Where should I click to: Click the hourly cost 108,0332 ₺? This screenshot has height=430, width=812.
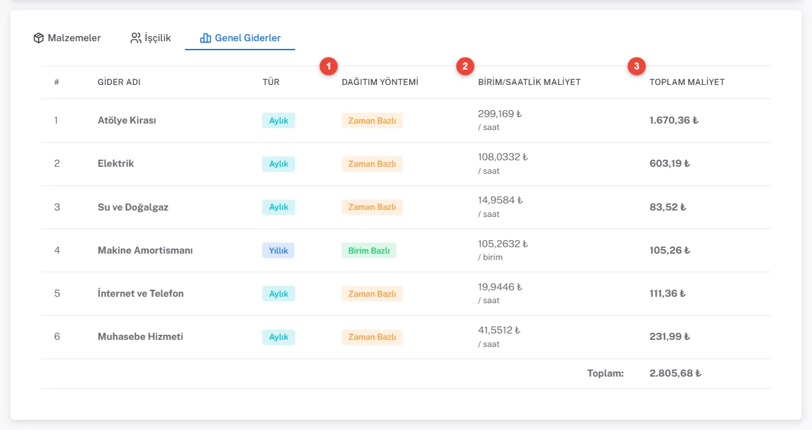coord(503,157)
